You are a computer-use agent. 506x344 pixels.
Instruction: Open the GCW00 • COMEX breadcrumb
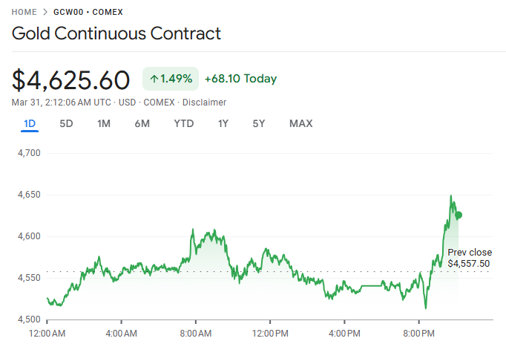(88, 13)
